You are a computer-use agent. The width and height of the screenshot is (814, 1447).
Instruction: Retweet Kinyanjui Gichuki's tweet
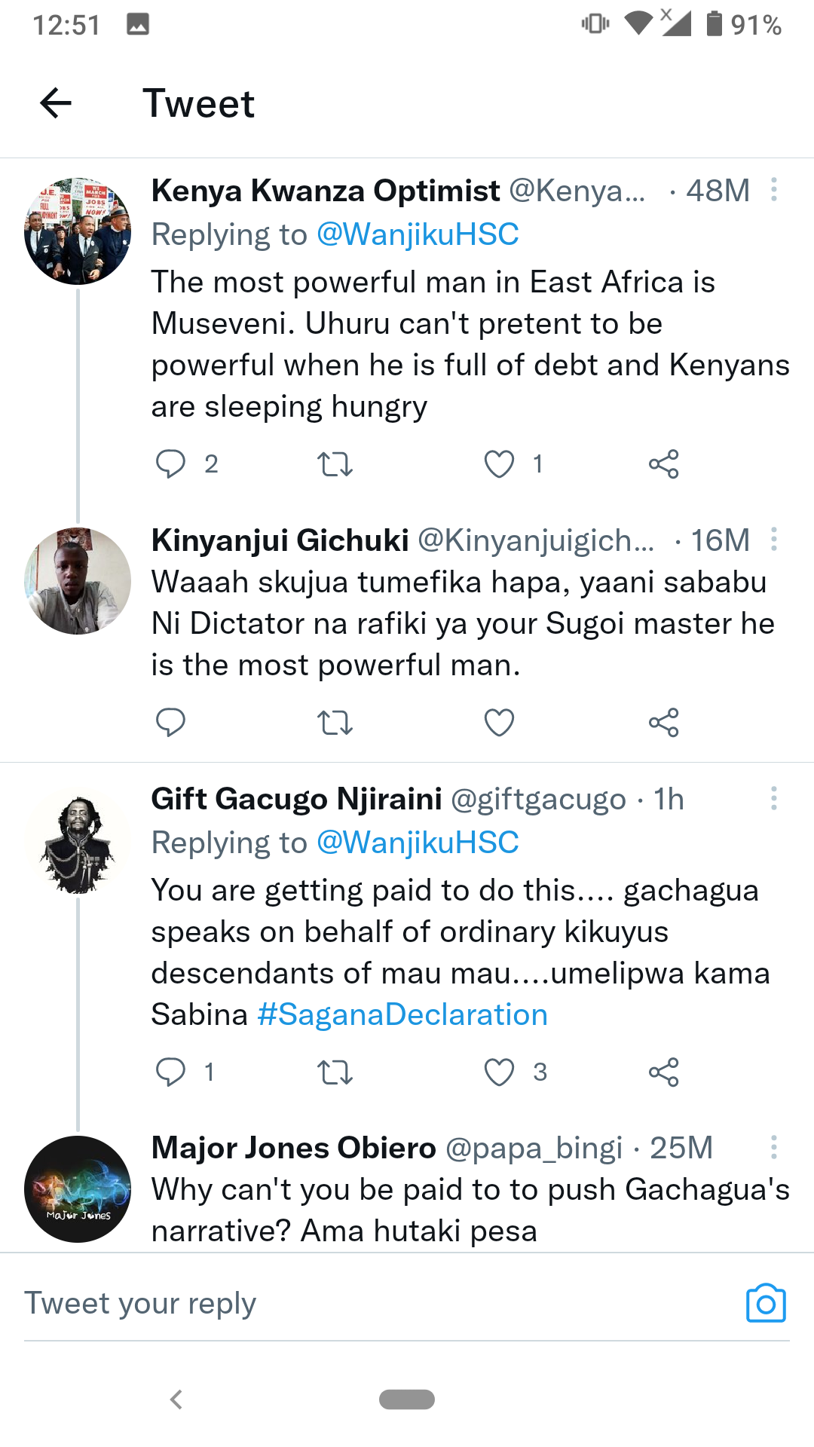coord(335,722)
